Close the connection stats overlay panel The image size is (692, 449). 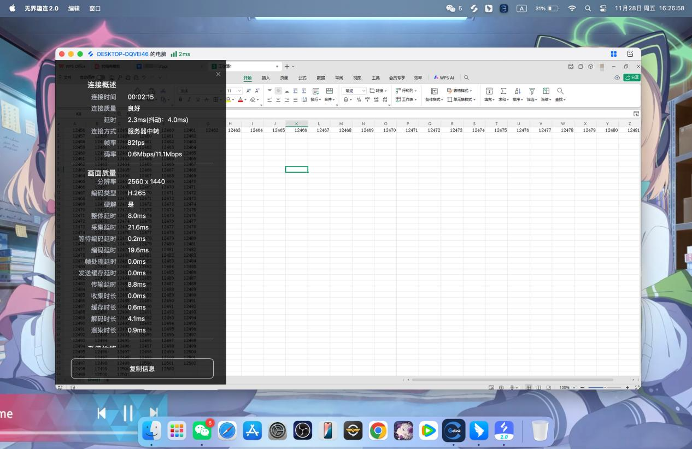tap(218, 74)
